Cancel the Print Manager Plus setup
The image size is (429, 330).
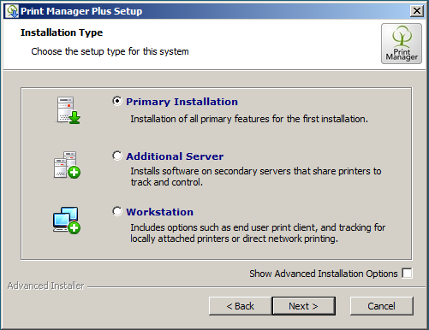381,306
